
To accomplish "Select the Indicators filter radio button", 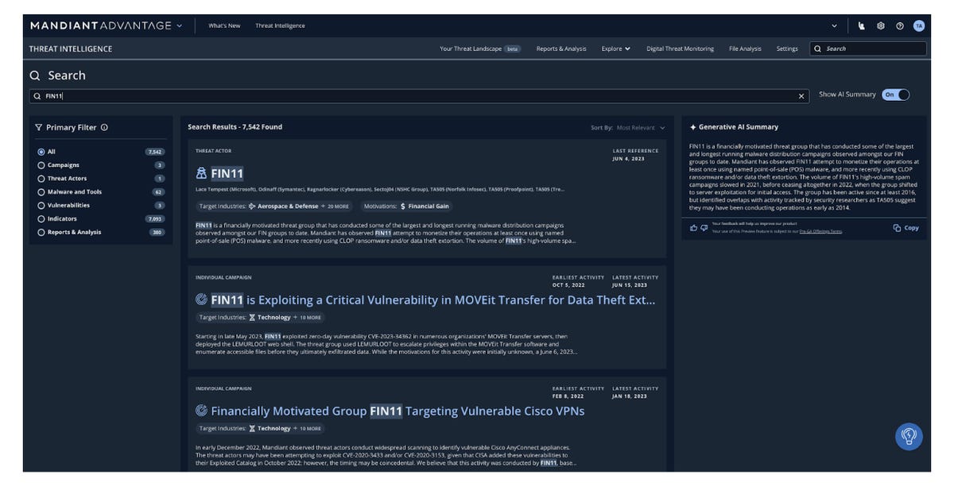I will coord(41,218).
